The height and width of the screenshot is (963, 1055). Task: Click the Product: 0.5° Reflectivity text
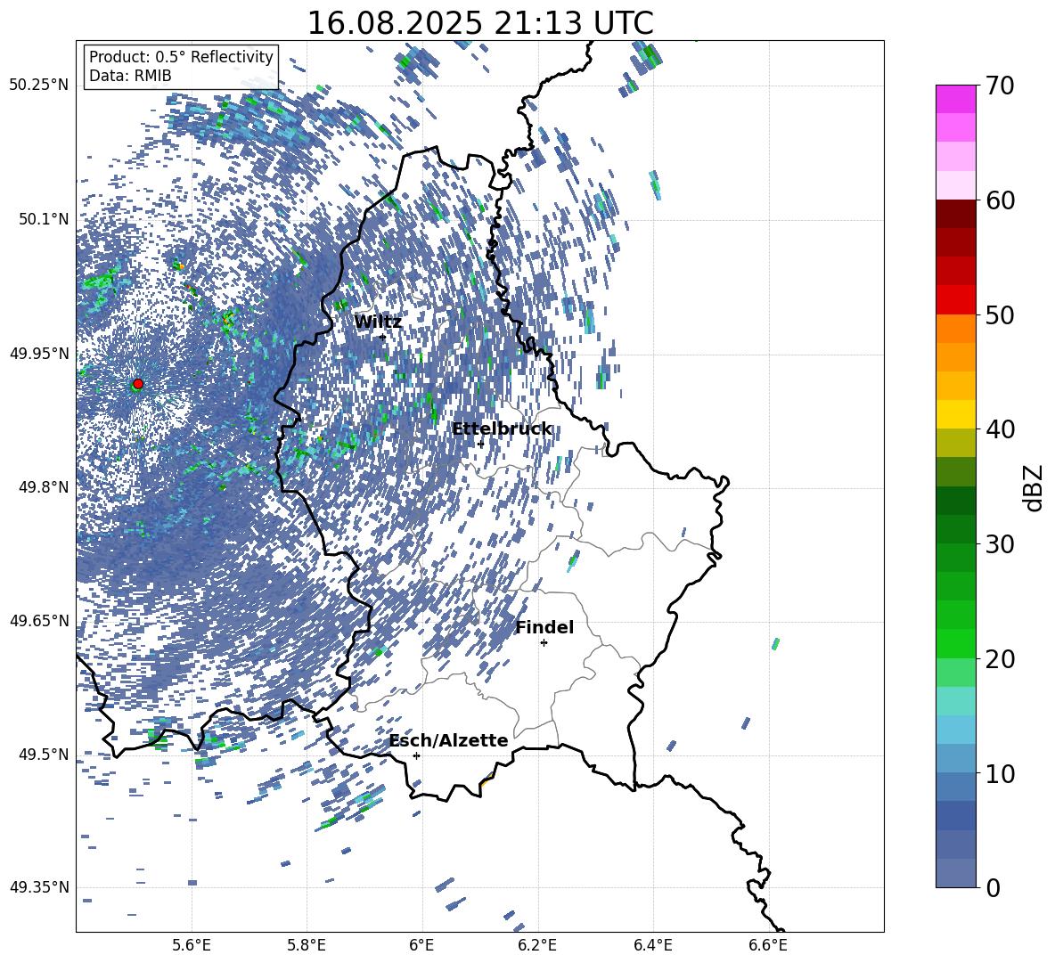click(x=181, y=56)
